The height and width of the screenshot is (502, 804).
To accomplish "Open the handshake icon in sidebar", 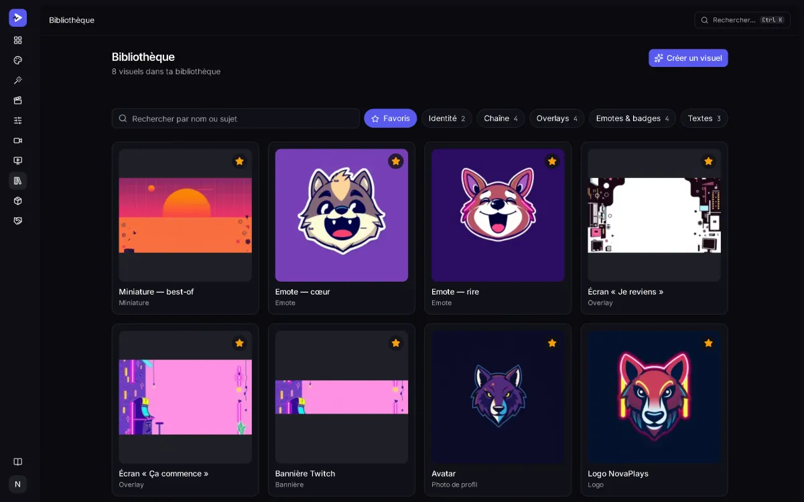I will click(18, 221).
